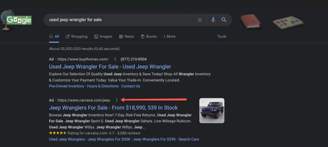Open Search Cars sitelink
The image size is (328, 147).
(189, 139)
